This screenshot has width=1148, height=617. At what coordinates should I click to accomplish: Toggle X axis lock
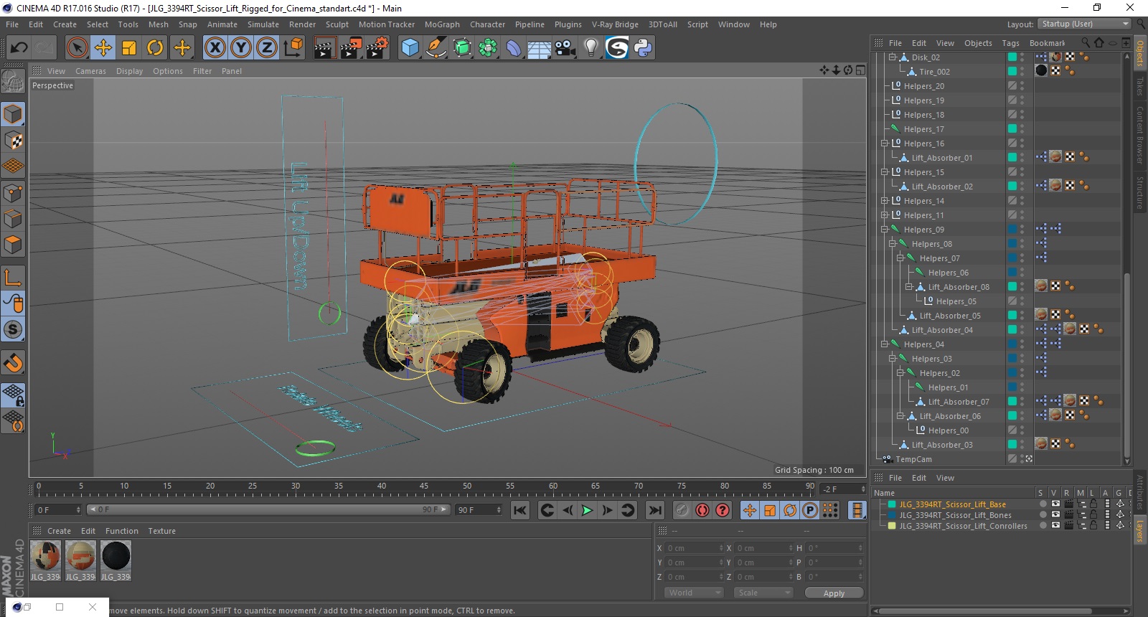click(x=215, y=48)
